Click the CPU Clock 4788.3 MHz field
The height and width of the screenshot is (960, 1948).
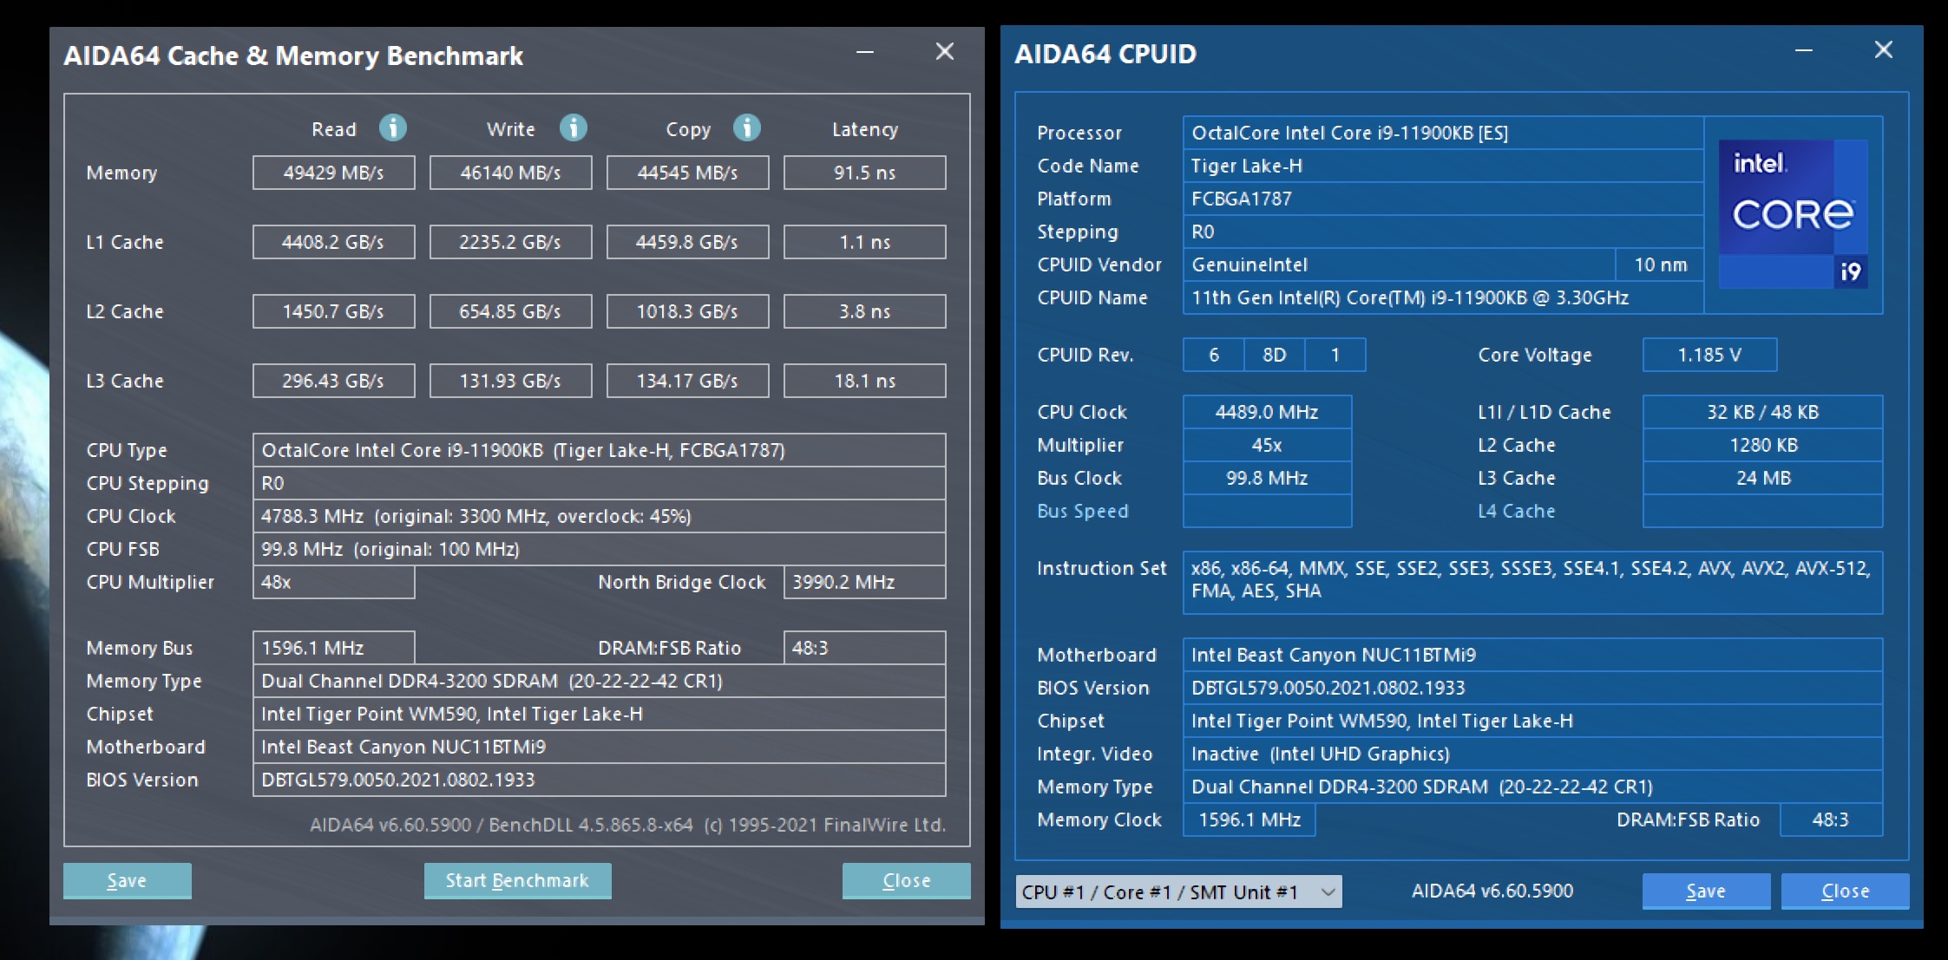pyautogui.click(x=599, y=516)
